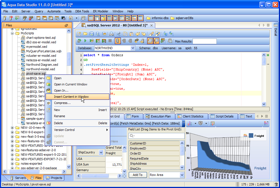280x188 pixels.
Task: Toggle the first highlighted window layout icon
Action: pos(91,18)
